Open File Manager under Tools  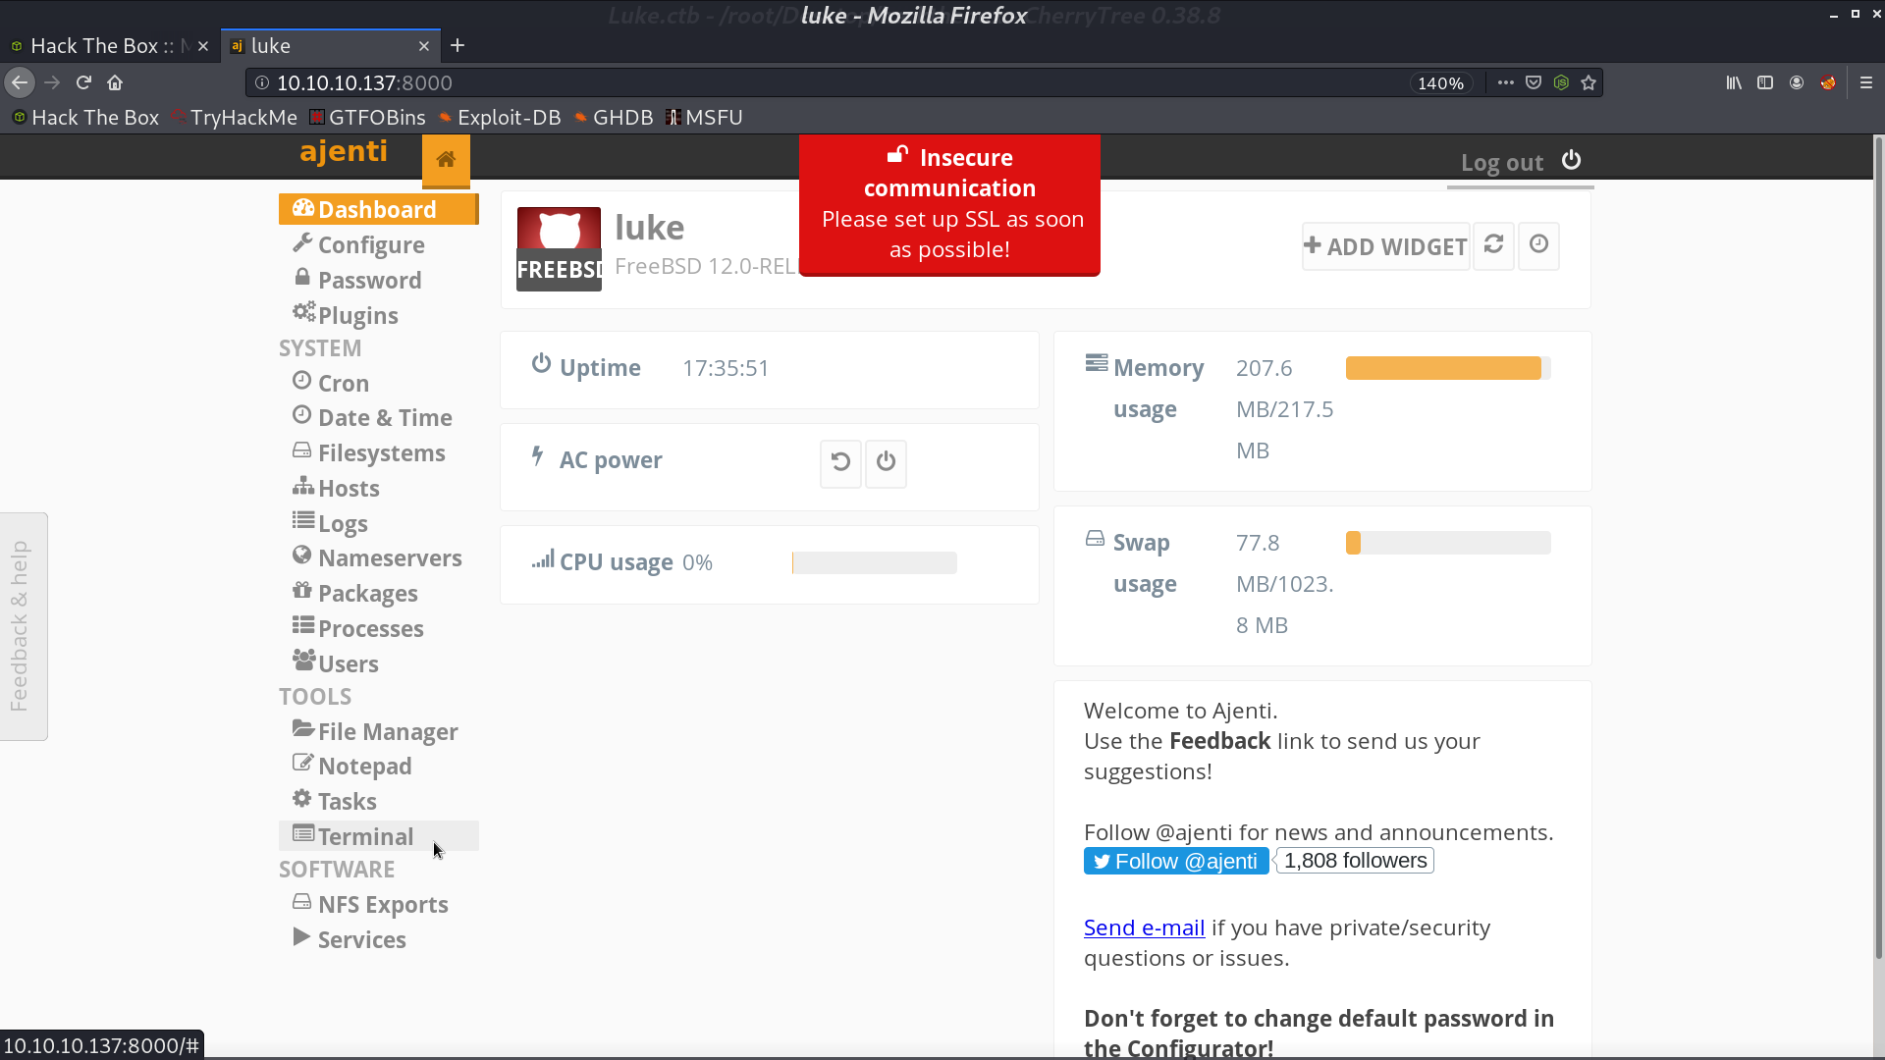(x=378, y=731)
